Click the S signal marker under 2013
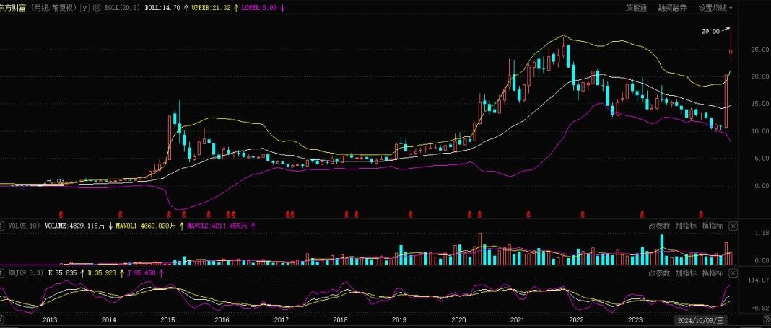 tap(61, 215)
